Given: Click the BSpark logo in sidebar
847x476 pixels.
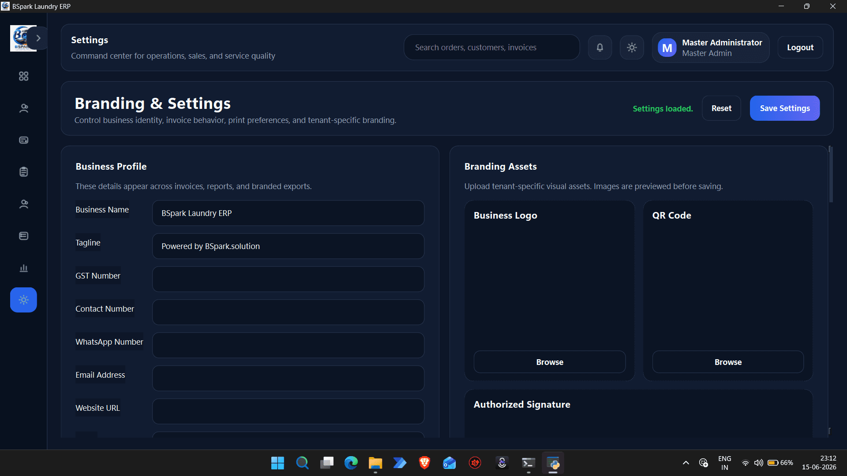Looking at the screenshot, I should click(x=20, y=38).
